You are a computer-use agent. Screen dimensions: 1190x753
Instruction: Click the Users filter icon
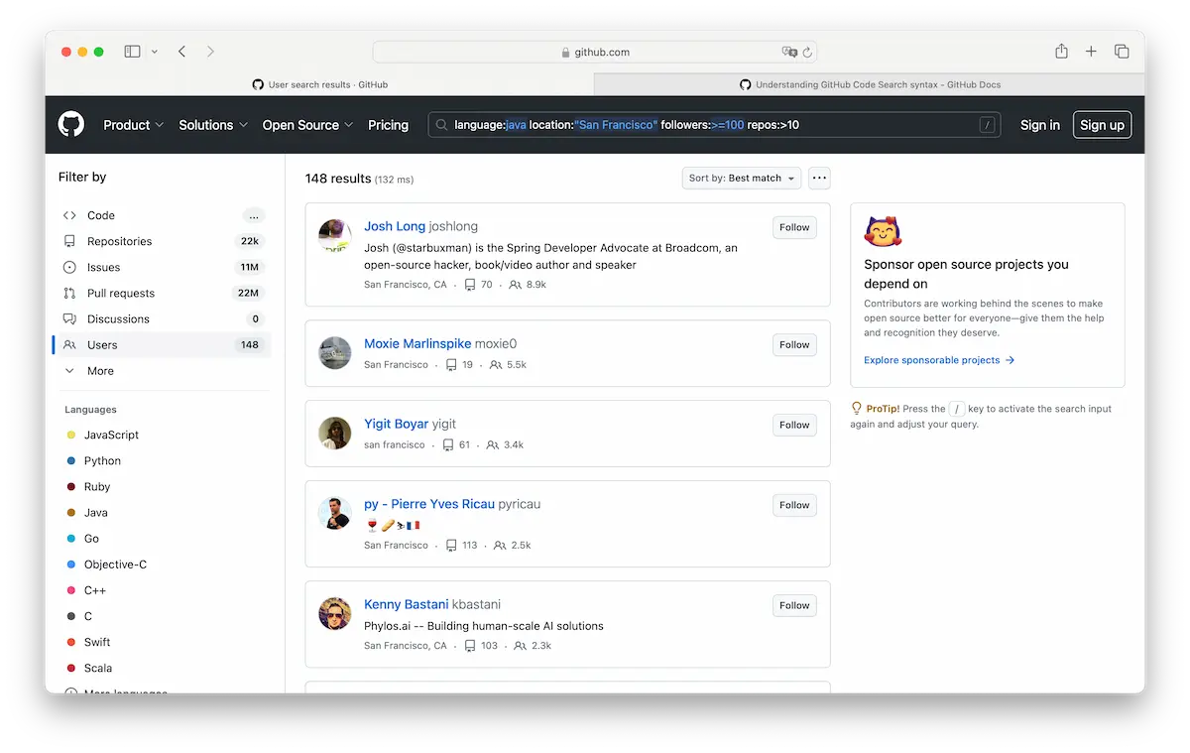[67, 344]
